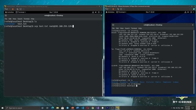The height and width of the screenshot is (110, 196).
Task: Open Terminal app menu in right VM top bar
Action: [x=121, y=12]
